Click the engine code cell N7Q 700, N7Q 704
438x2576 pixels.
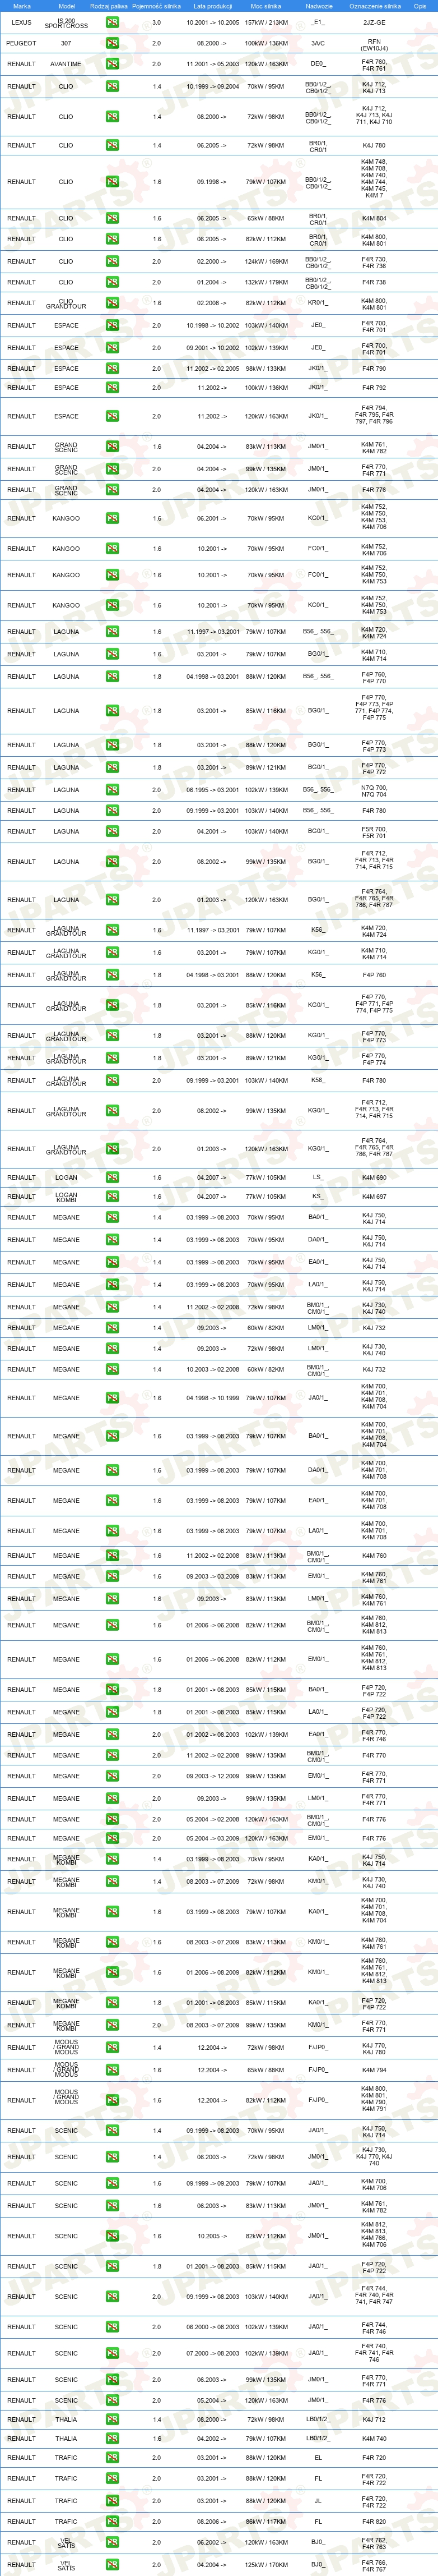(x=374, y=790)
